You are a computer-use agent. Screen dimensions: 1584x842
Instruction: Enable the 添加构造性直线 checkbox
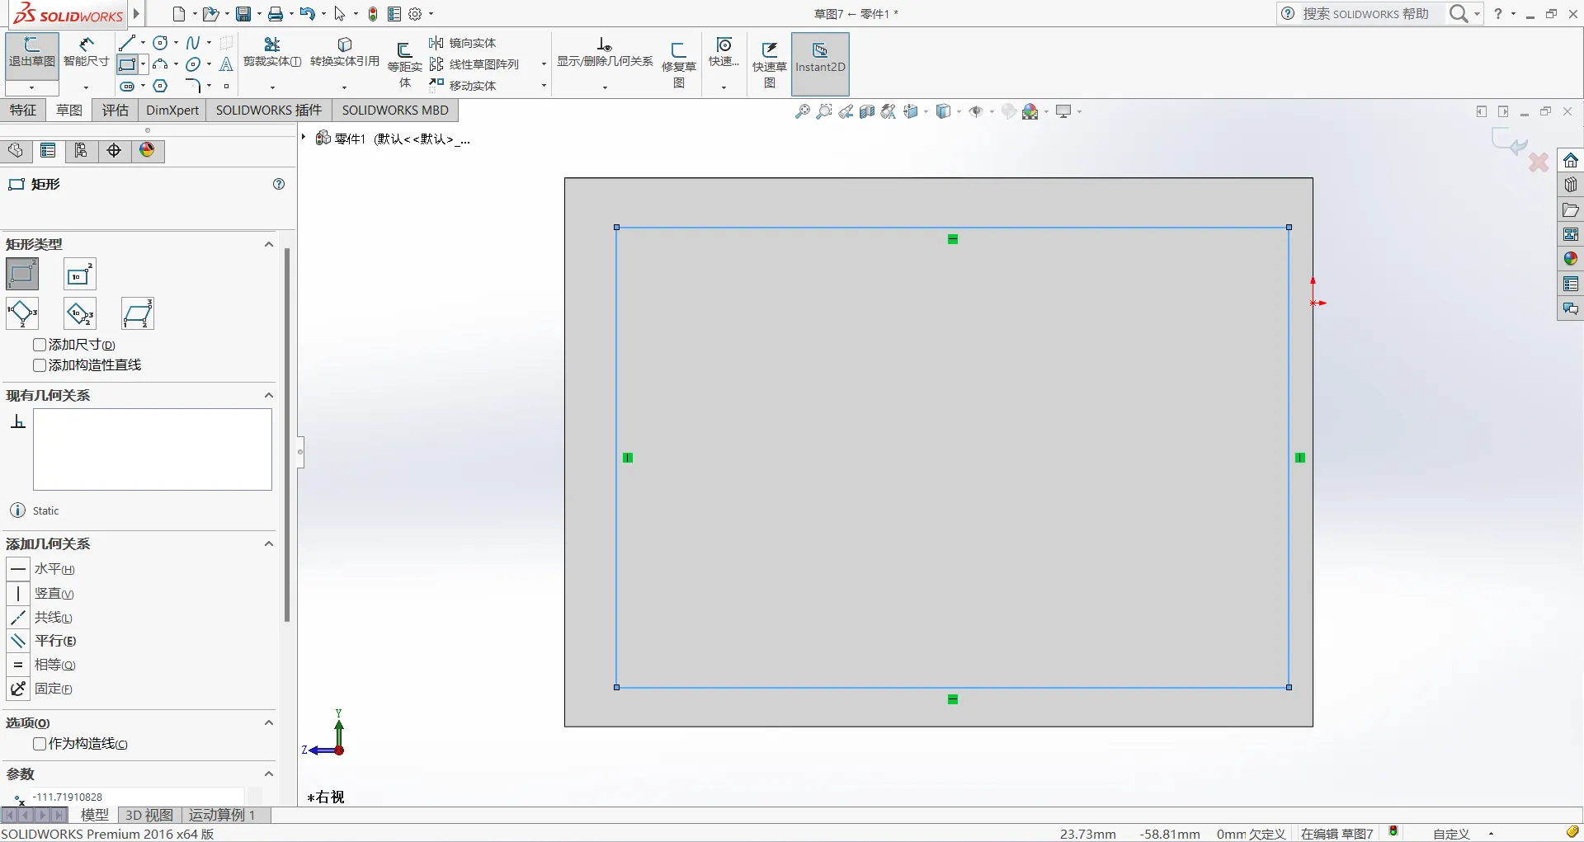coord(40,365)
